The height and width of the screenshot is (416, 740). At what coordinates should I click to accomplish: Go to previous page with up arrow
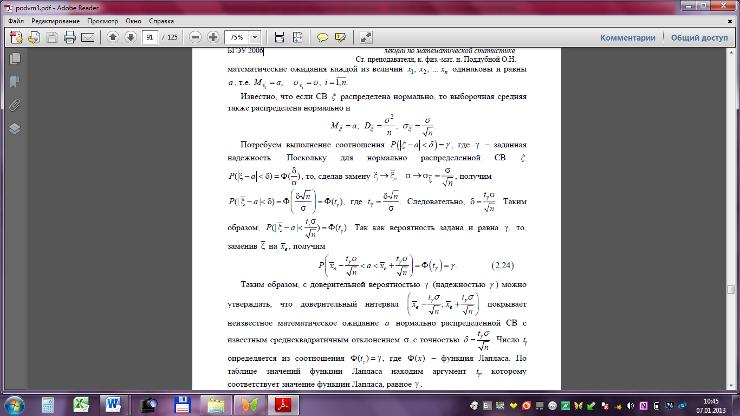113,37
